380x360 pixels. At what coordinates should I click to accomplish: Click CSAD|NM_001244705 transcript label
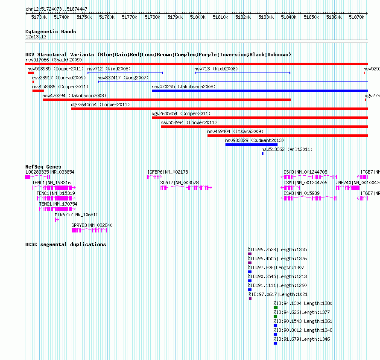coord(305,172)
